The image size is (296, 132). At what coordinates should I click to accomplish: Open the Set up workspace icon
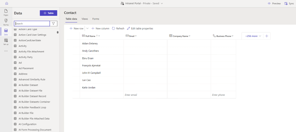tap(6, 42)
